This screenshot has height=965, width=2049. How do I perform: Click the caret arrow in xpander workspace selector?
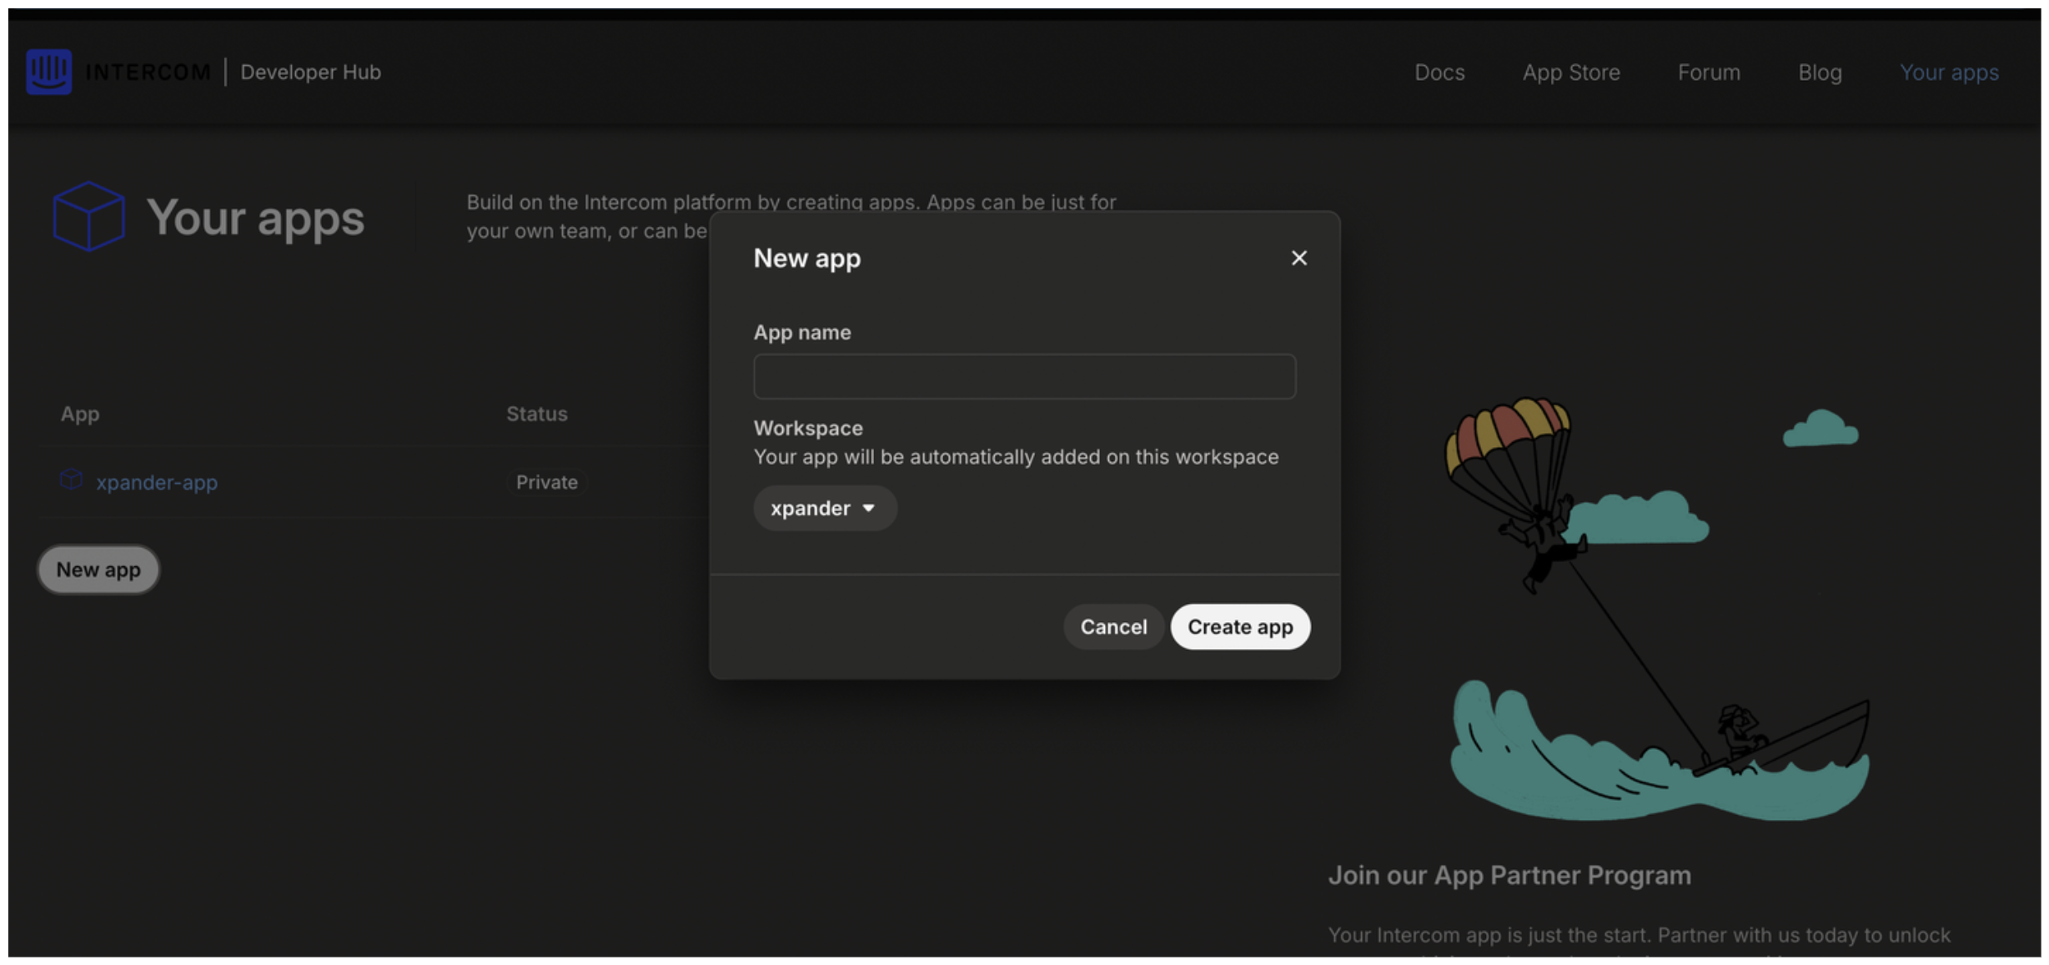tap(868, 508)
